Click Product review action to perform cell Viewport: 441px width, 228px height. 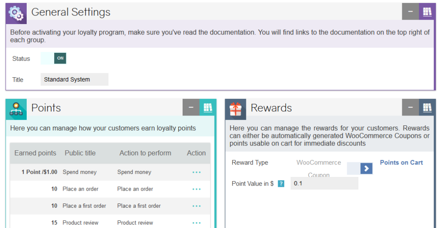pyautogui.click(x=135, y=222)
